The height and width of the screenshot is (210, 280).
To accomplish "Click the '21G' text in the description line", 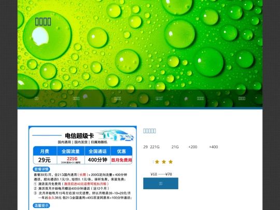I will (175, 147).
